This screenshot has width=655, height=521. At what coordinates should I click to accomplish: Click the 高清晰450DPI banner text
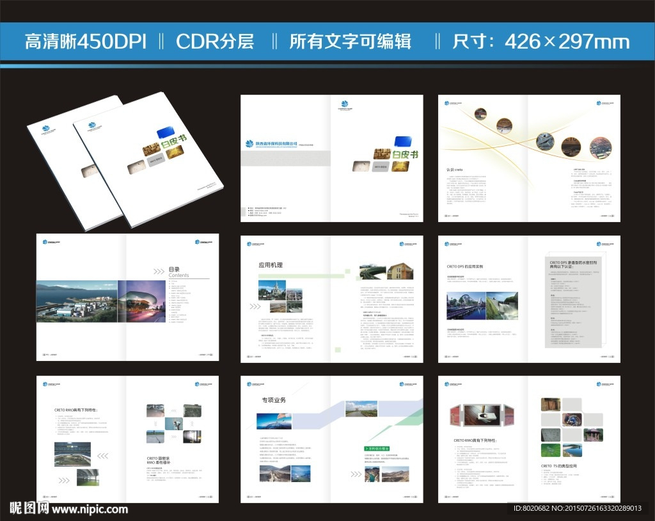[86, 42]
